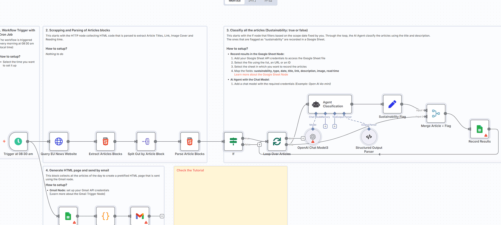Open the Record Results Google Sheets node
Image resolution: width=501 pixels, height=225 pixels.
pyautogui.click(x=479, y=129)
